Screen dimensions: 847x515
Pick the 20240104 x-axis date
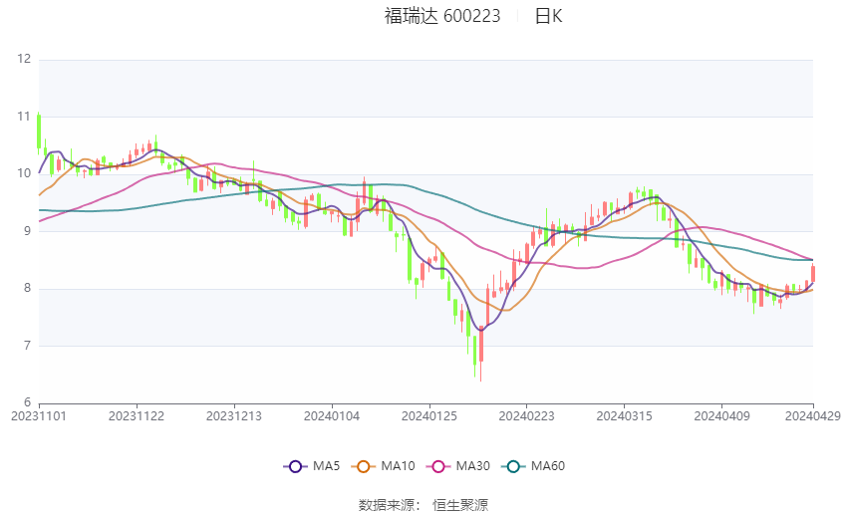(x=331, y=414)
